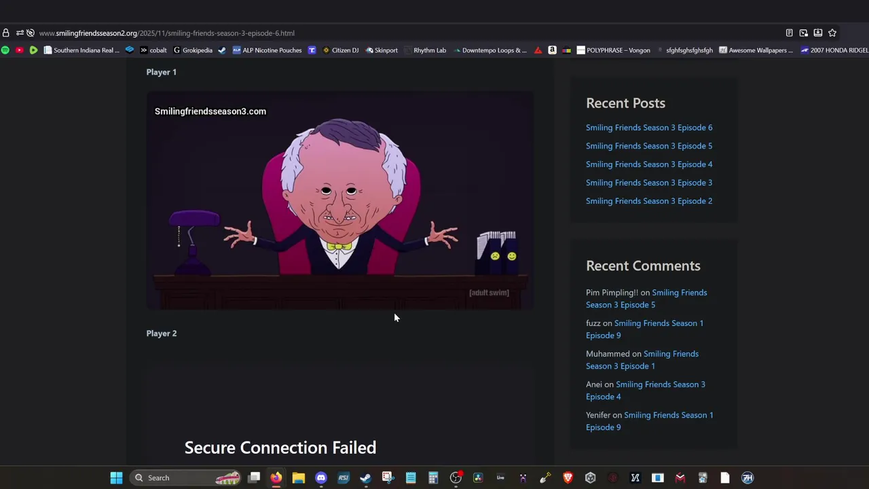Open Anei's comment on Season 3 Episode 4
The width and height of the screenshot is (869, 489).
coord(646,391)
